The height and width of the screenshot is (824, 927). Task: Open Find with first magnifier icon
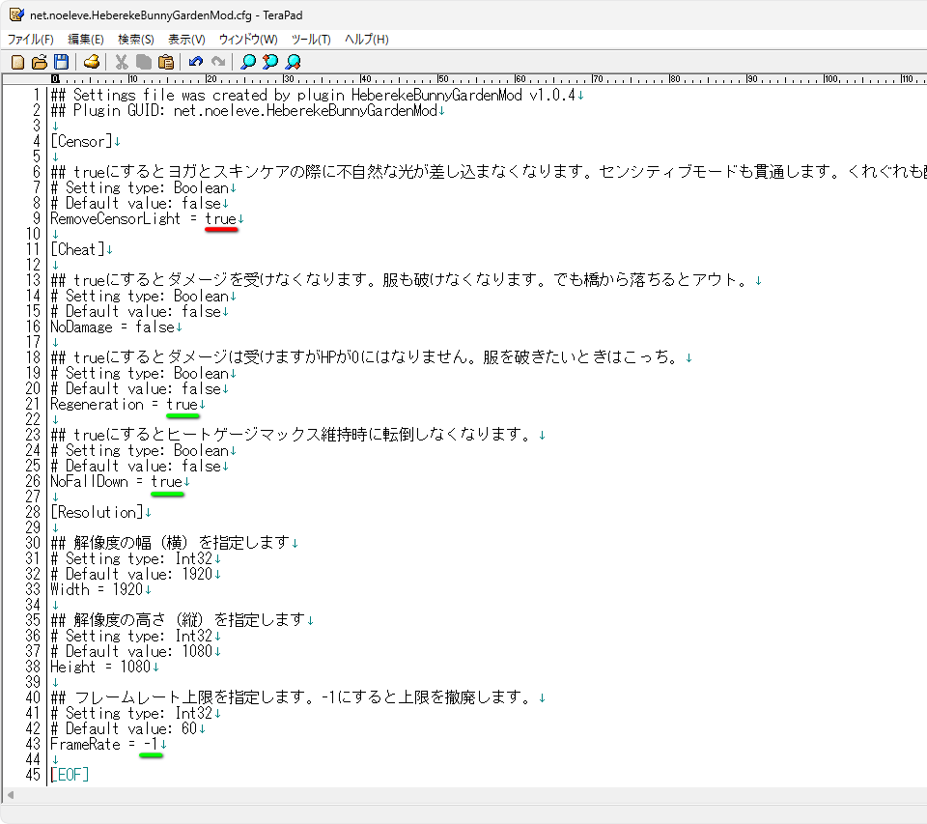click(248, 62)
